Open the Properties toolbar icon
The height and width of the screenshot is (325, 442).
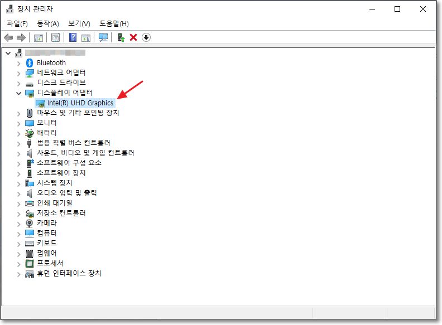[x=56, y=37]
